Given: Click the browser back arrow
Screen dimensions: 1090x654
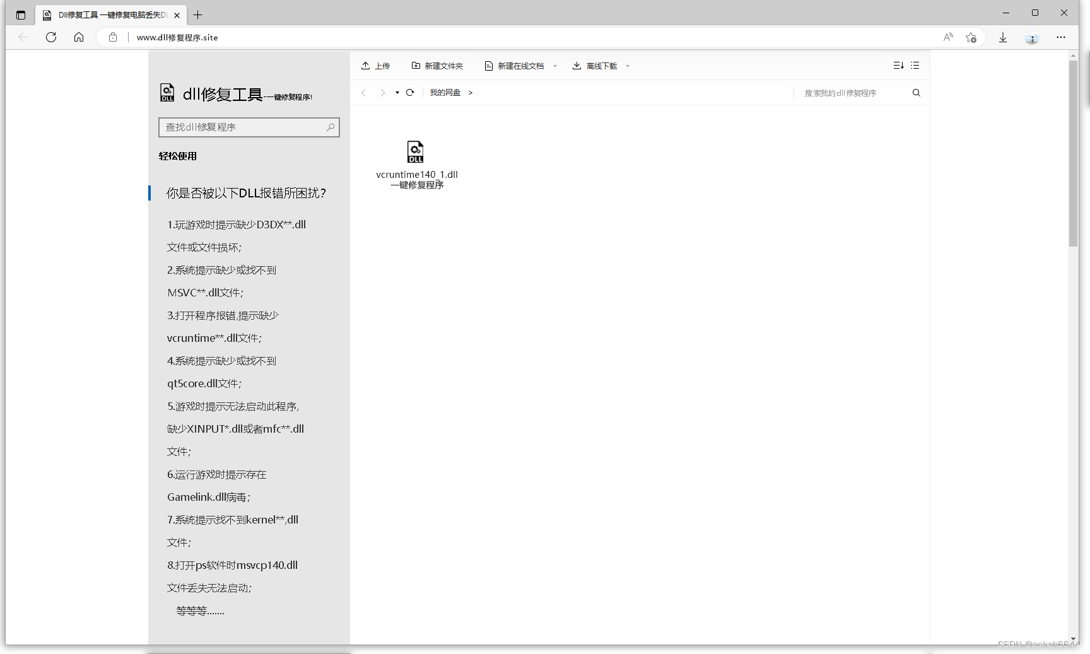Looking at the screenshot, I should pos(23,37).
